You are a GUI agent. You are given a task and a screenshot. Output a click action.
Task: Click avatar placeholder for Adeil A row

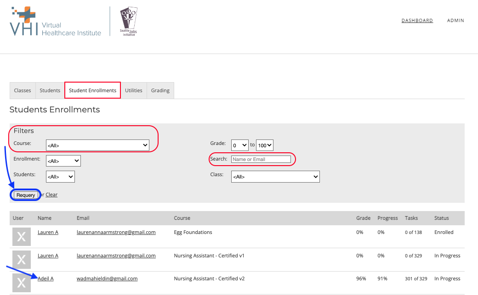tap(21, 283)
